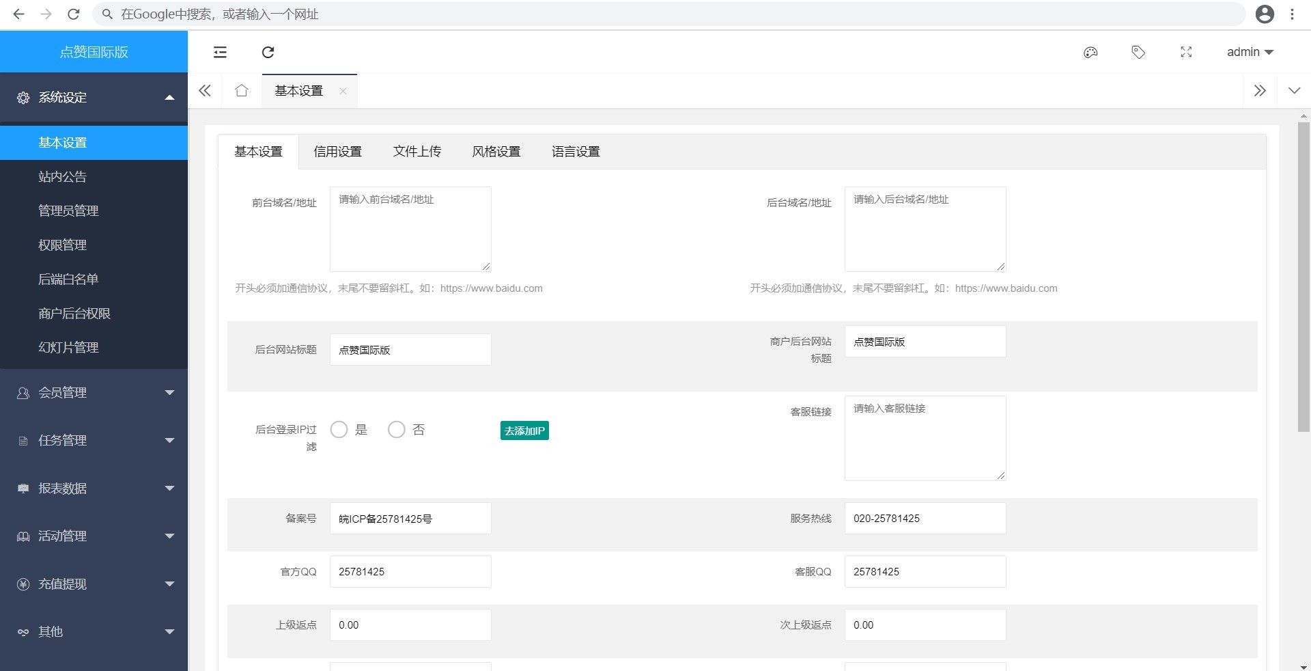Click the 系统设定 gear icon
Viewport: 1311px width, 671px height.
click(23, 98)
